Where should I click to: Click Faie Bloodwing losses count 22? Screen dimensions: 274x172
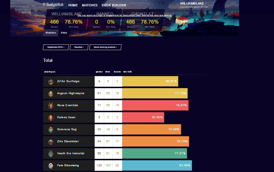pyautogui.click(x=117, y=165)
